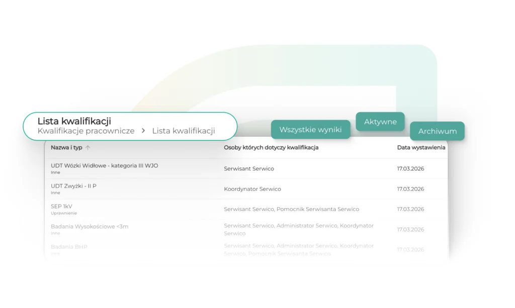Screen dimensions: 515x308
Task: Click Koordynator Servico in the UDT Zwyżki row
Action: [x=252, y=189]
